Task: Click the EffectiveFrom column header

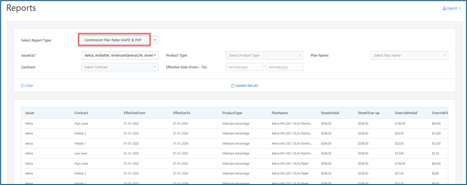Action: pyautogui.click(x=135, y=113)
